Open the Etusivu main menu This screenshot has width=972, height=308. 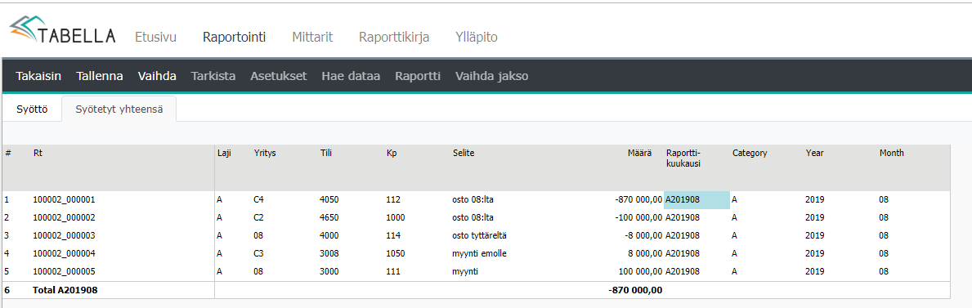pos(155,38)
